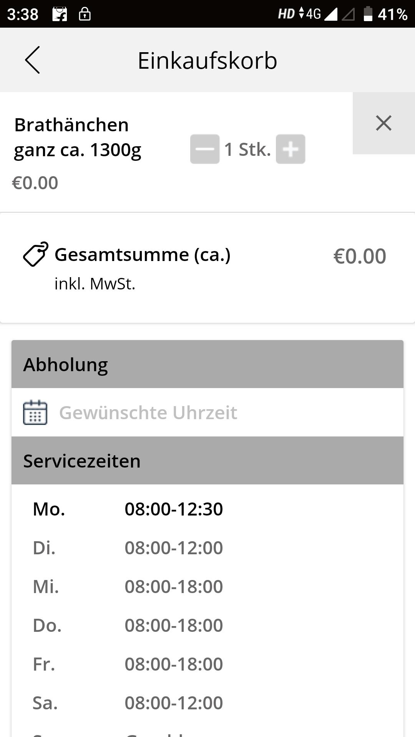
Task: Select the Fr. 08:00-18:00 row
Action: point(207,664)
